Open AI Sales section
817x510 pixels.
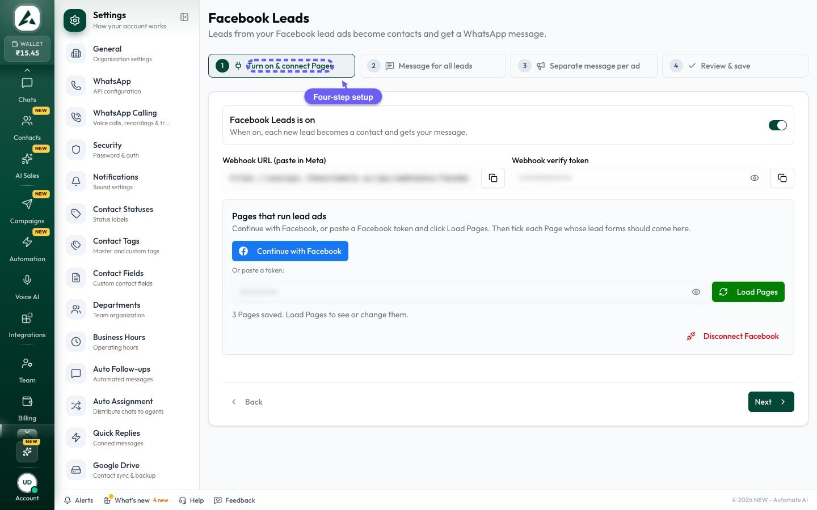pos(27,165)
